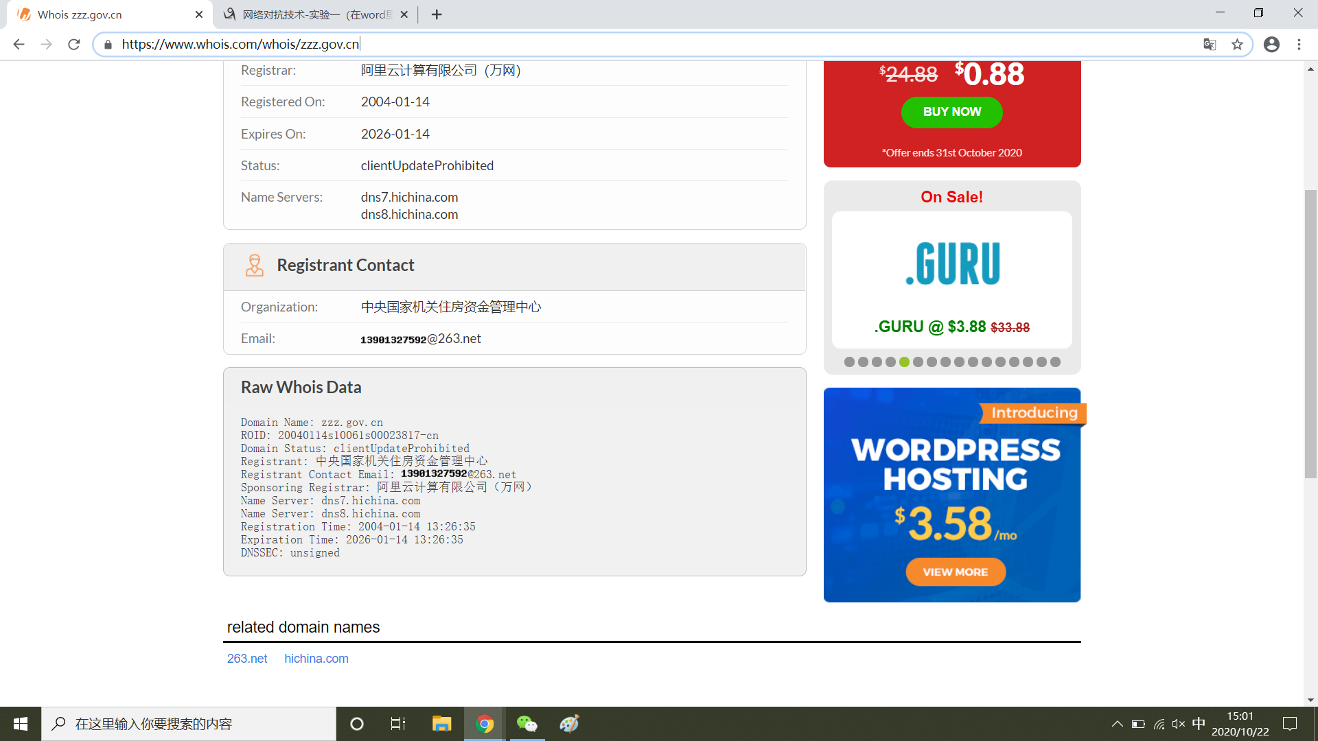Open the hichina.com related domain link

point(316,659)
